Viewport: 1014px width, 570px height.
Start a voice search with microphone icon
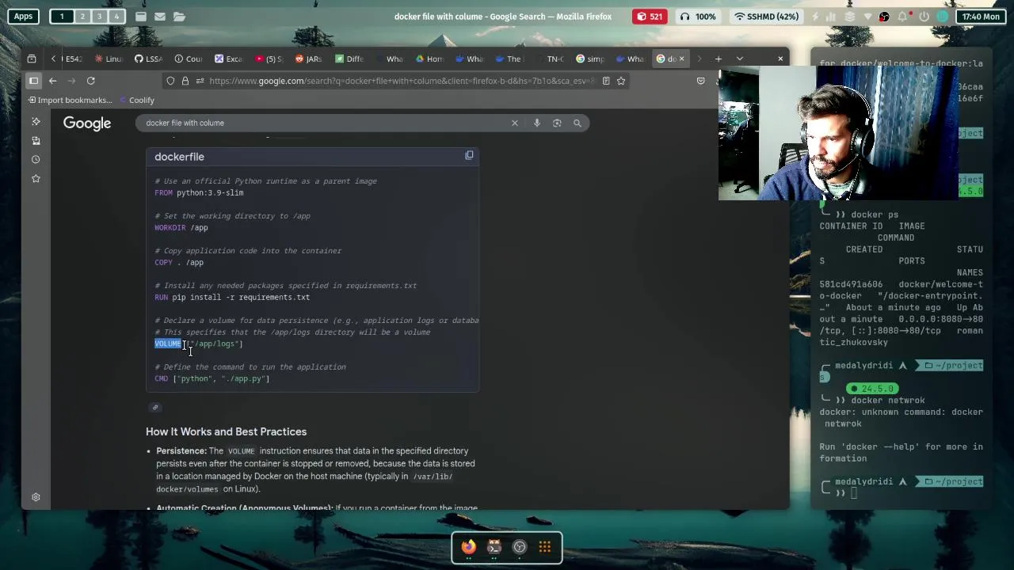point(536,123)
